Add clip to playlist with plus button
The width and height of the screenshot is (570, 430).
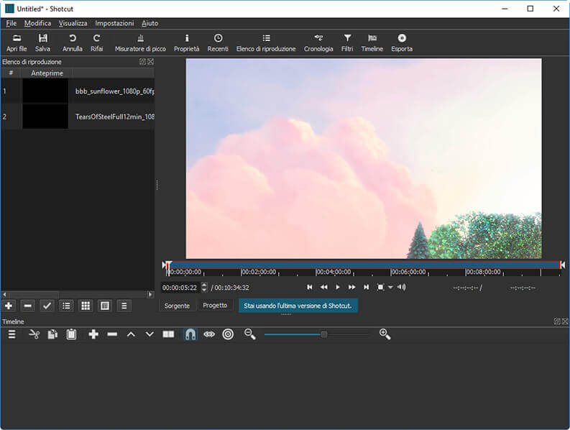9,306
